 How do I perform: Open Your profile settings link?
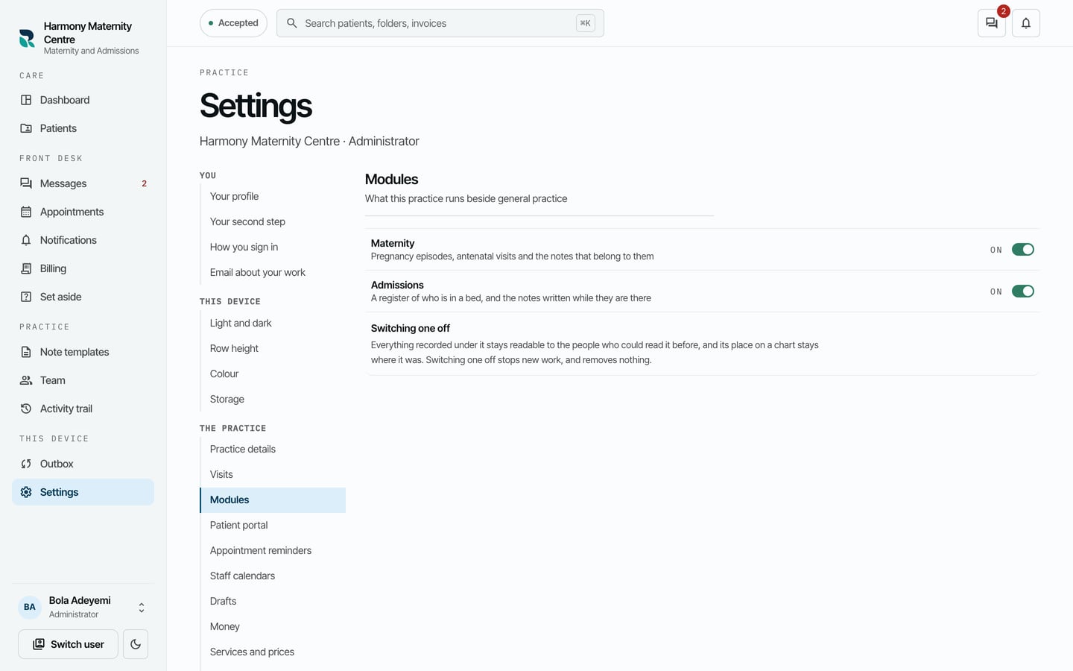pos(273,197)
